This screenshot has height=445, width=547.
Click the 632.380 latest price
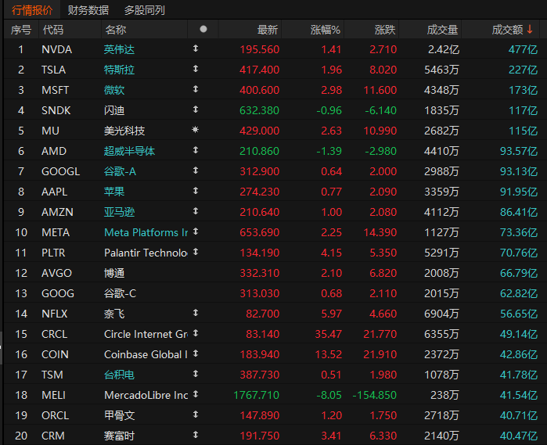click(x=259, y=110)
